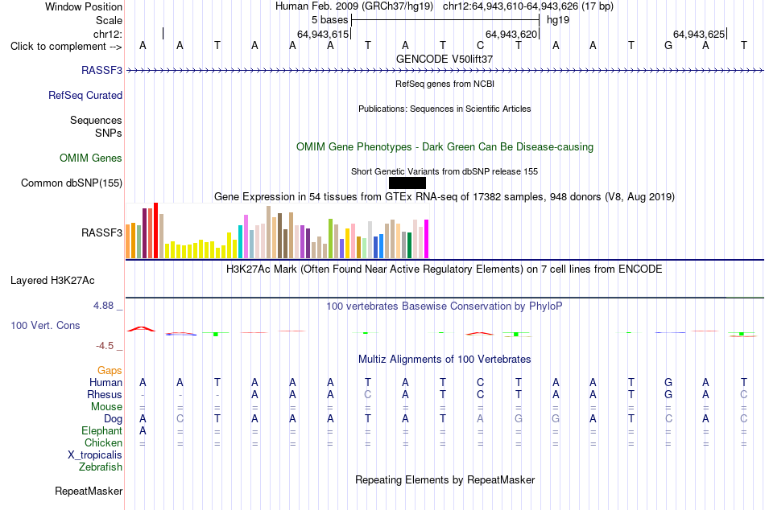Click the Common dbSNP(155) track label
Image resolution: width=765 pixels, height=510 pixels.
click(71, 183)
